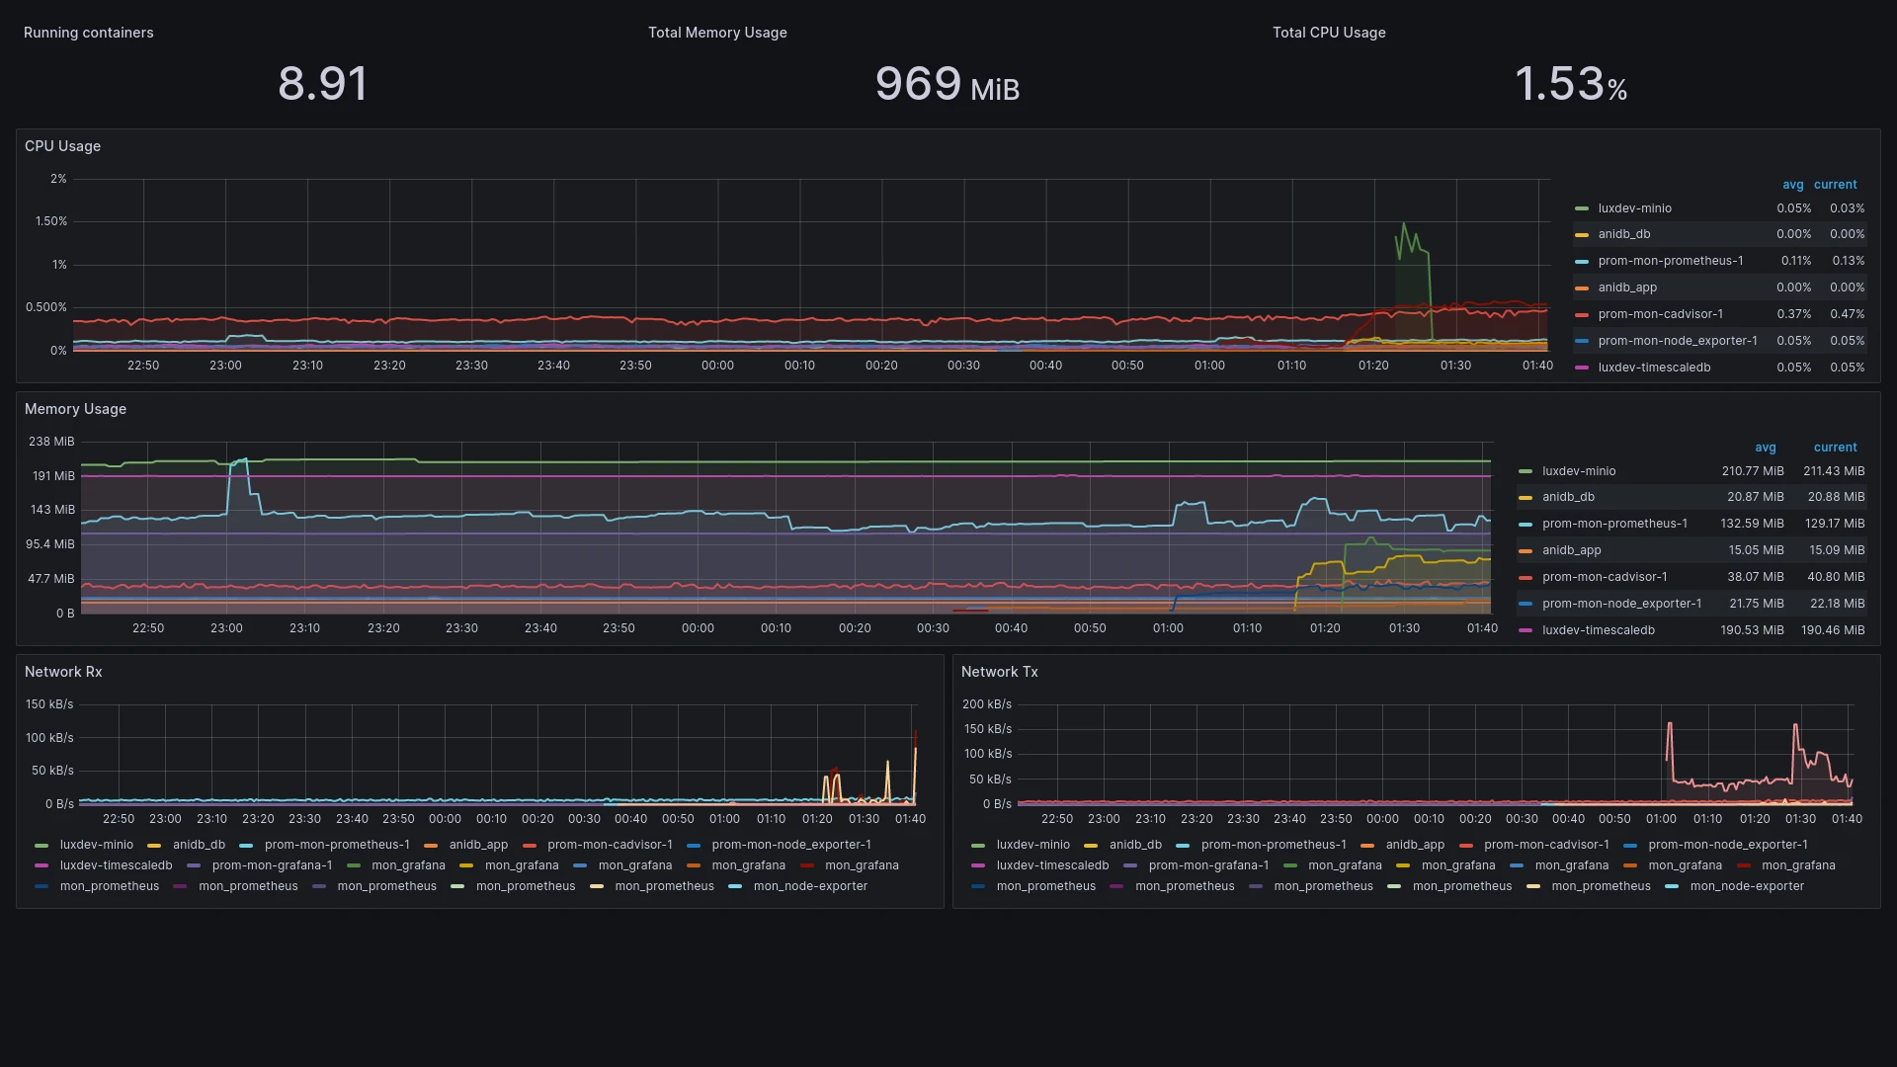Sort CPU Usage legend by current column
The height and width of the screenshot is (1067, 1897).
[1835, 185]
